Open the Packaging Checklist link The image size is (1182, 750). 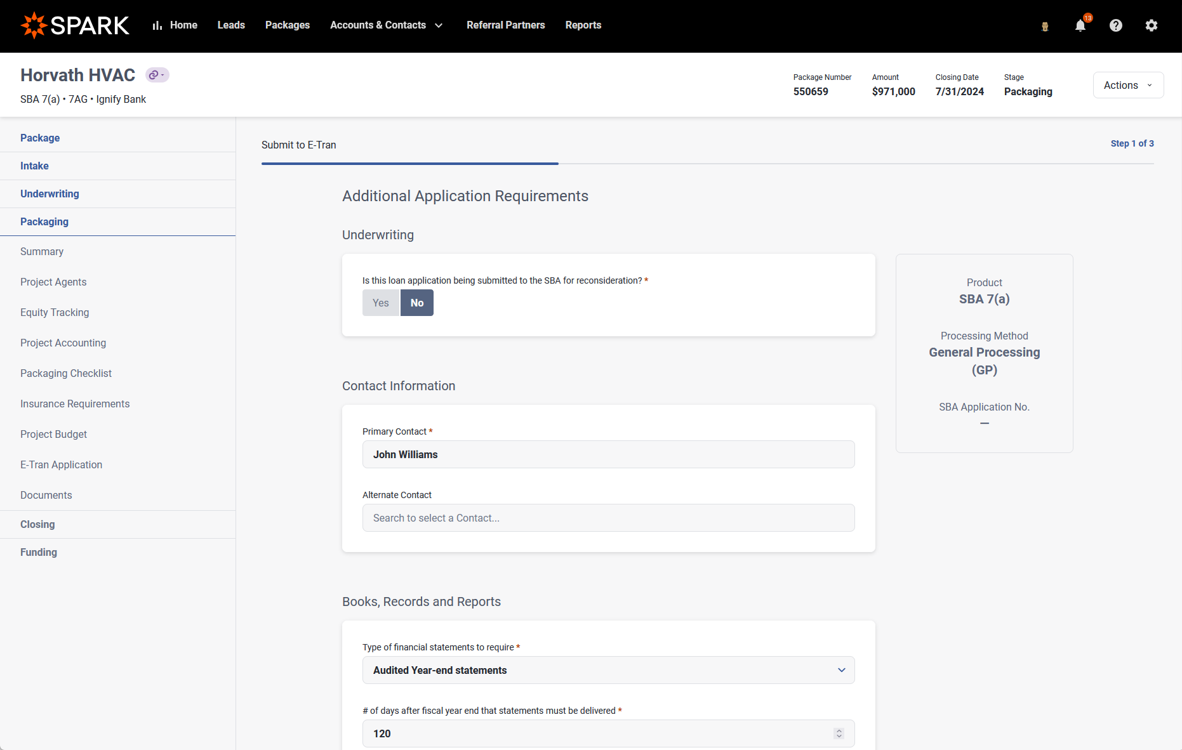[66, 373]
